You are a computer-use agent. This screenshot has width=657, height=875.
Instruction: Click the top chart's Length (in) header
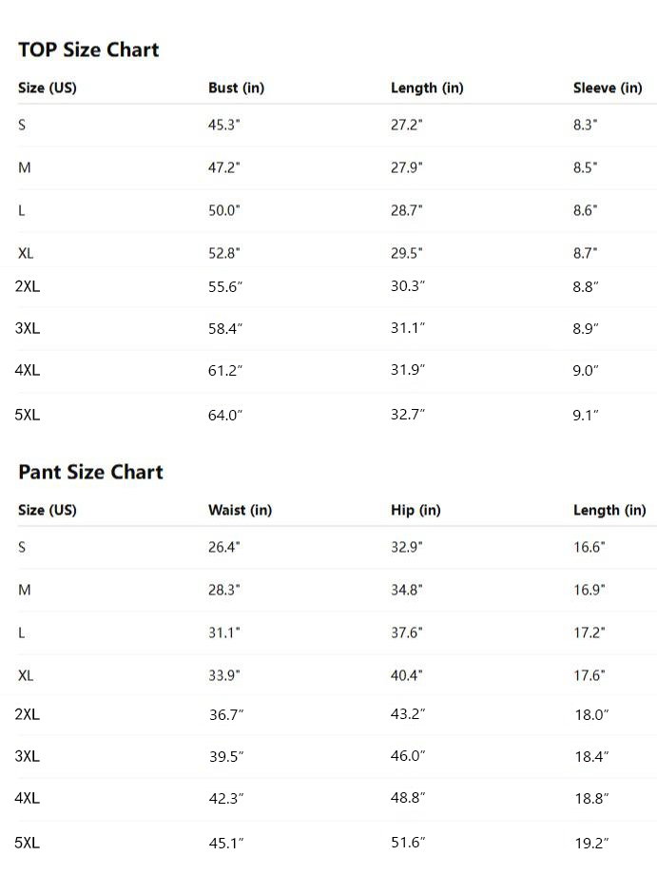point(427,88)
